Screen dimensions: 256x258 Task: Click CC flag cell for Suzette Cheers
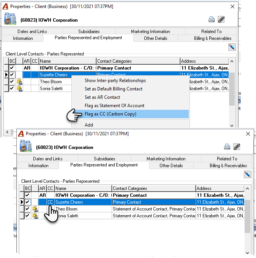click(50, 202)
